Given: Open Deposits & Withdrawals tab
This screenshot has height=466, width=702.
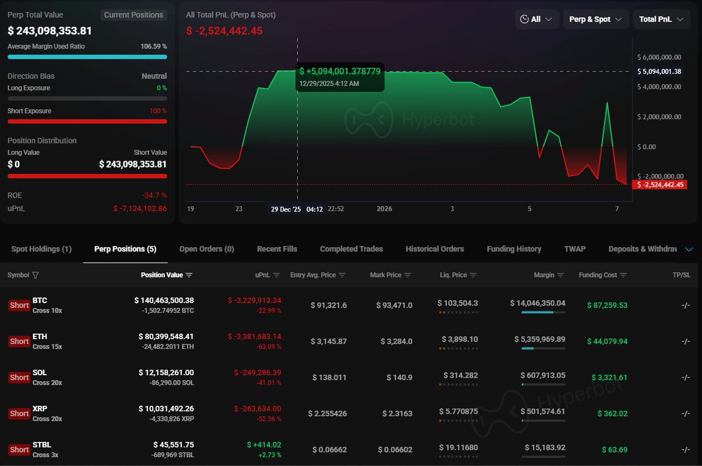Looking at the screenshot, I should point(643,249).
